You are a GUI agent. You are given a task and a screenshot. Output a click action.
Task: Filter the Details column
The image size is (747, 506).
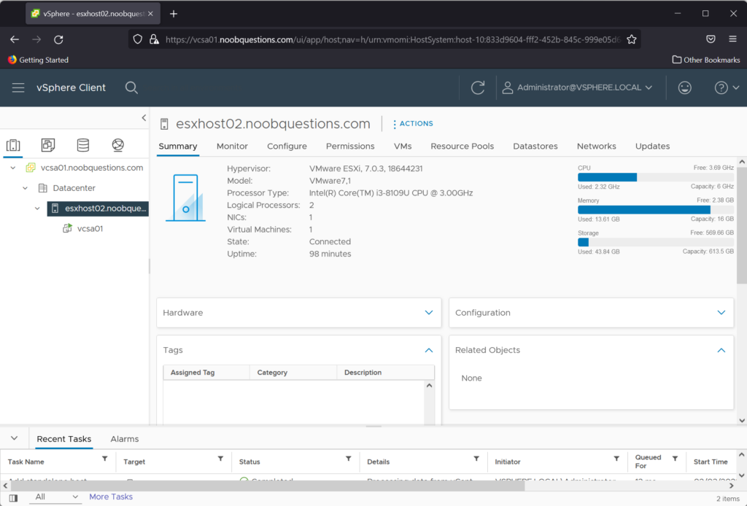476,459
